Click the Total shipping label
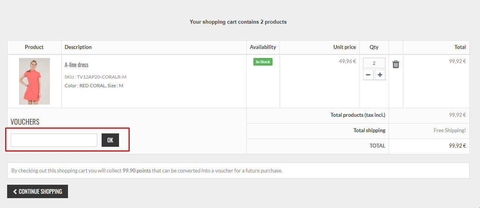This screenshot has width=480, height=208. [369, 130]
